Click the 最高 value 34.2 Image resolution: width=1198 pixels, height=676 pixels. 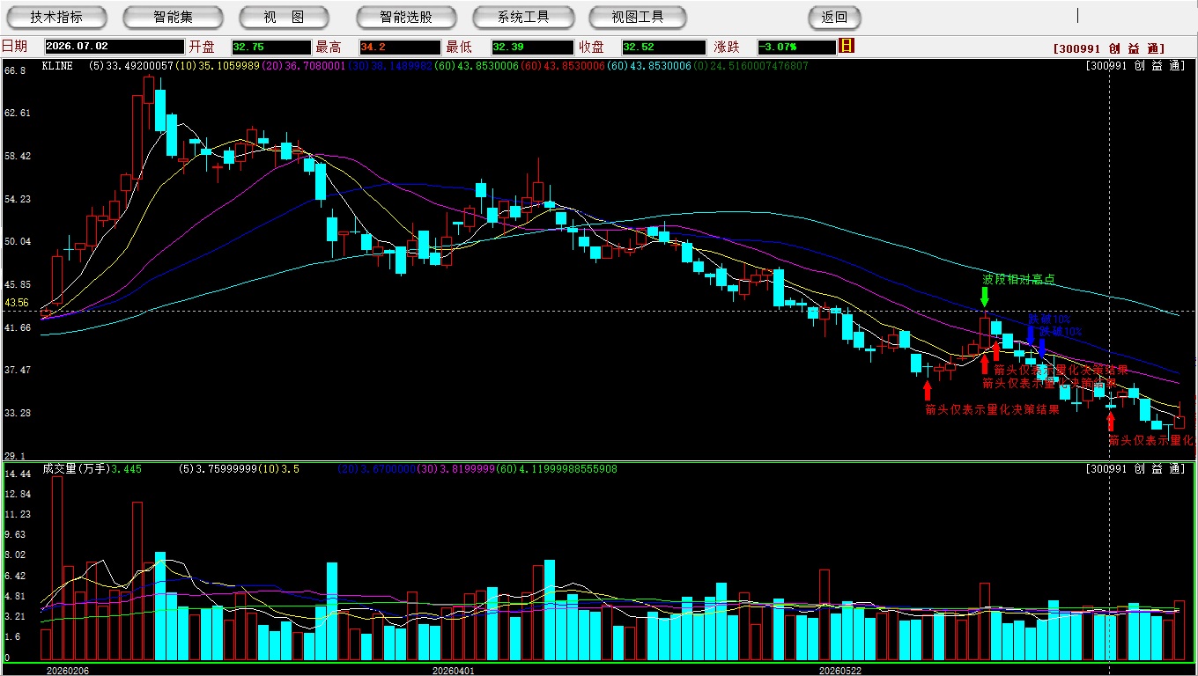[x=400, y=47]
